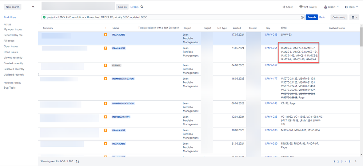Click the valid query green check icon

tap(44, 17)
